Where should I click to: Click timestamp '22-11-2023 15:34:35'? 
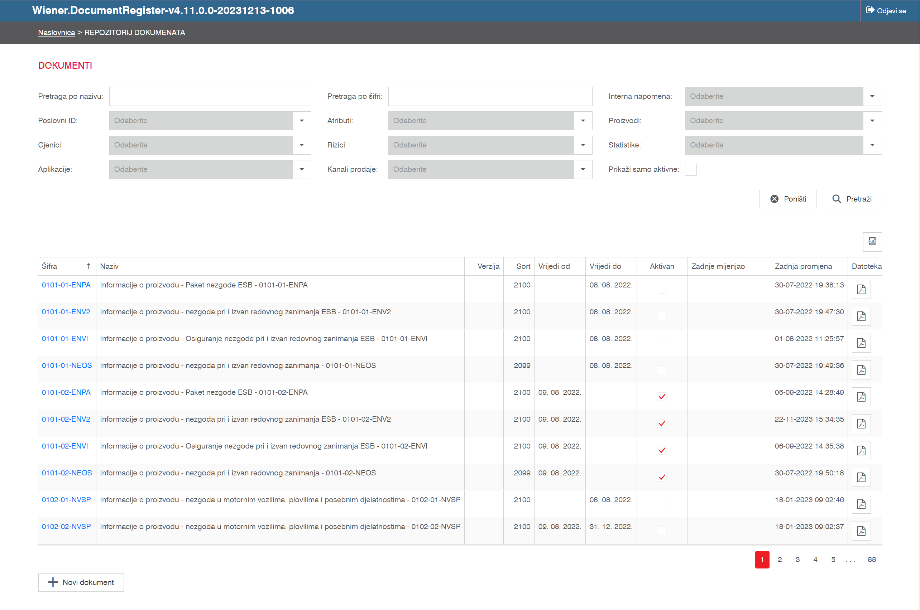[809, 419]
